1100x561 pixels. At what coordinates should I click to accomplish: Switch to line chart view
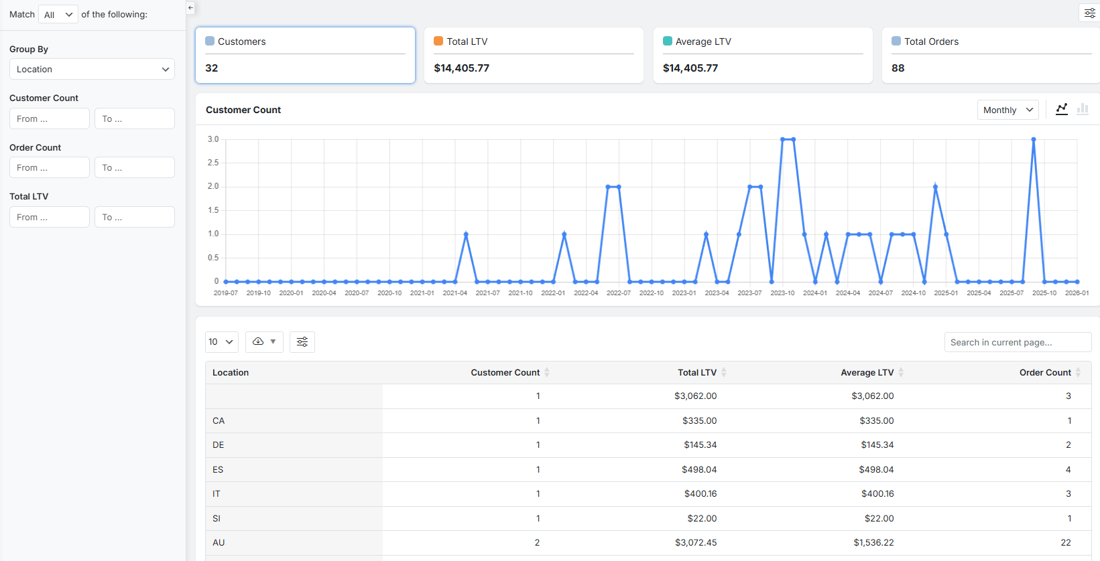(1062, 109)
